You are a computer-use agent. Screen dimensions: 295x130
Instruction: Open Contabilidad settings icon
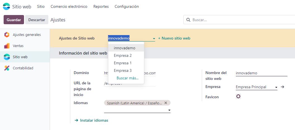click(x=7, y=68)
